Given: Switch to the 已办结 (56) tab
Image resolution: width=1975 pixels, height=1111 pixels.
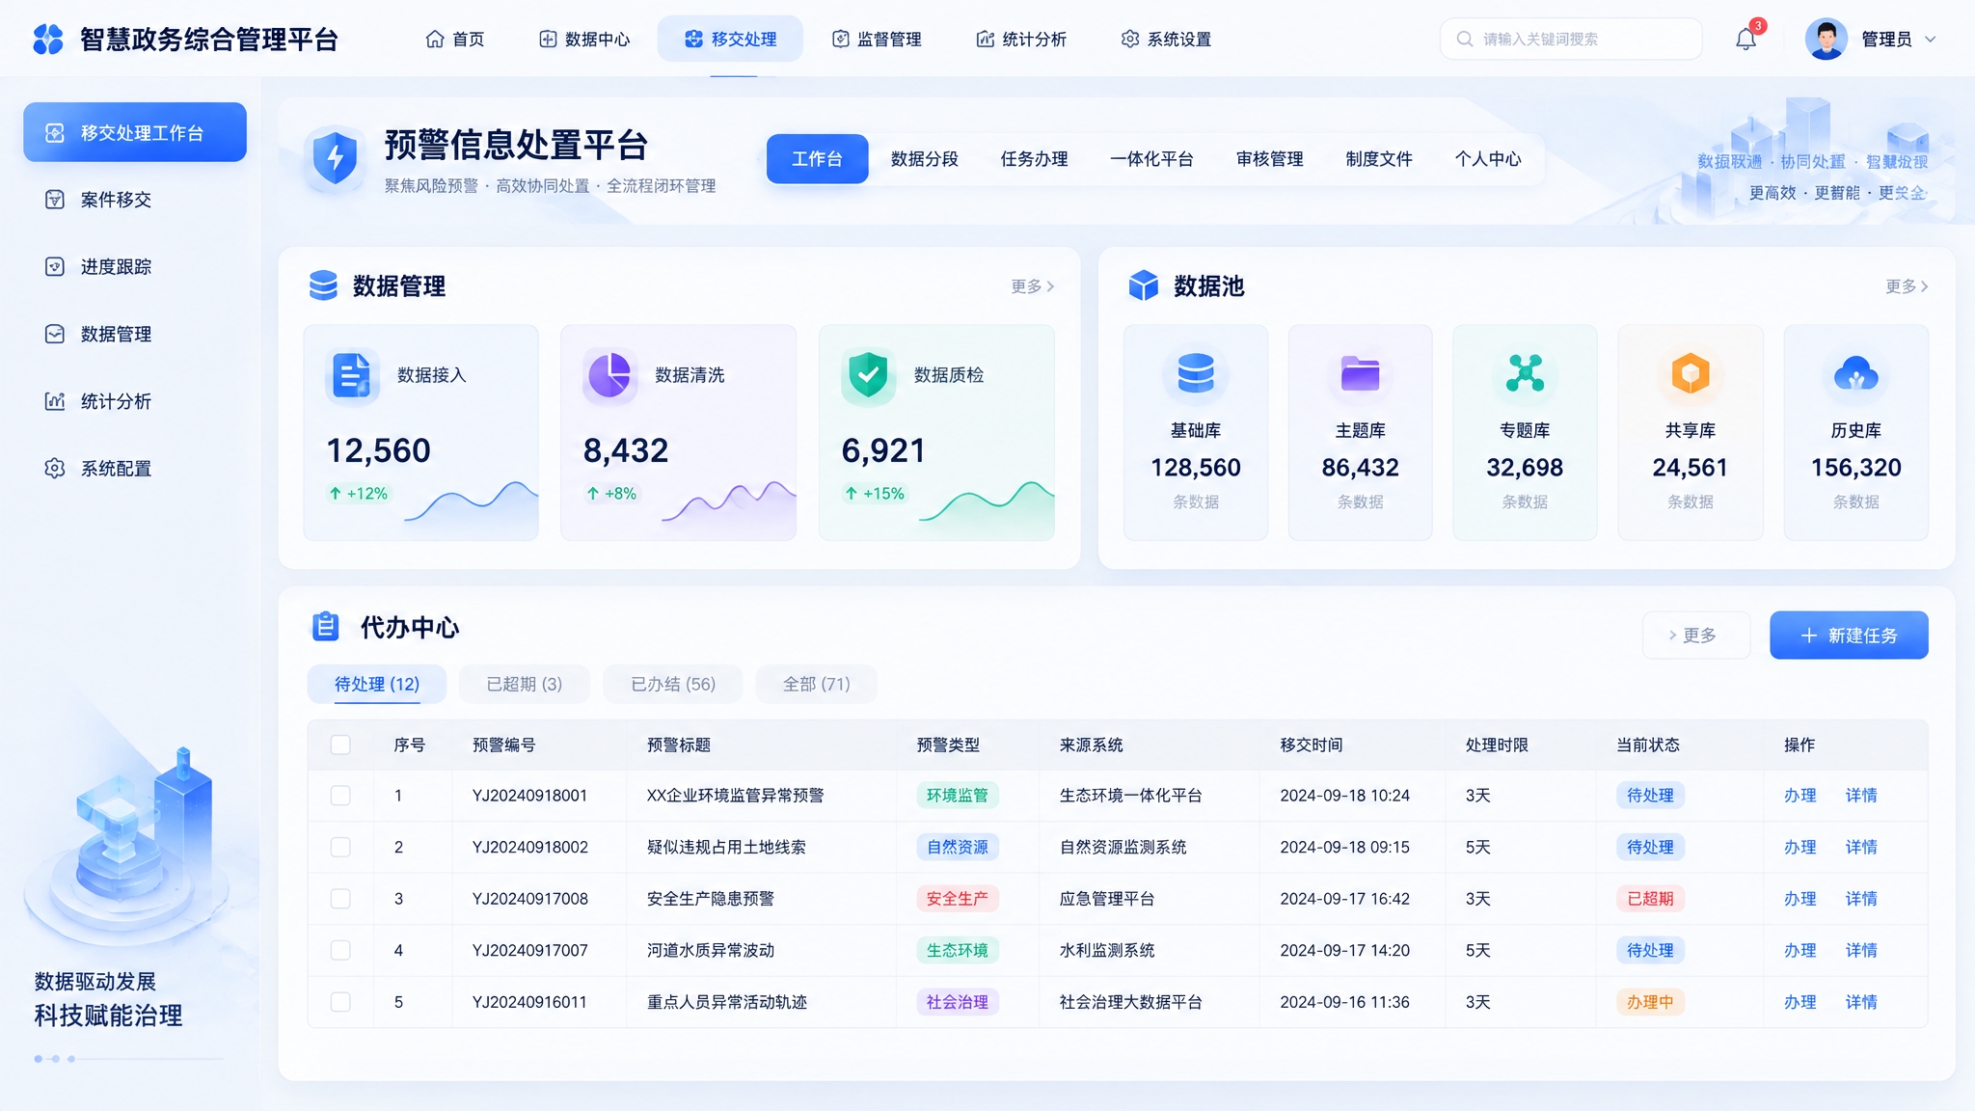Looking at the screenshot, I should click(x=673, y=684).
